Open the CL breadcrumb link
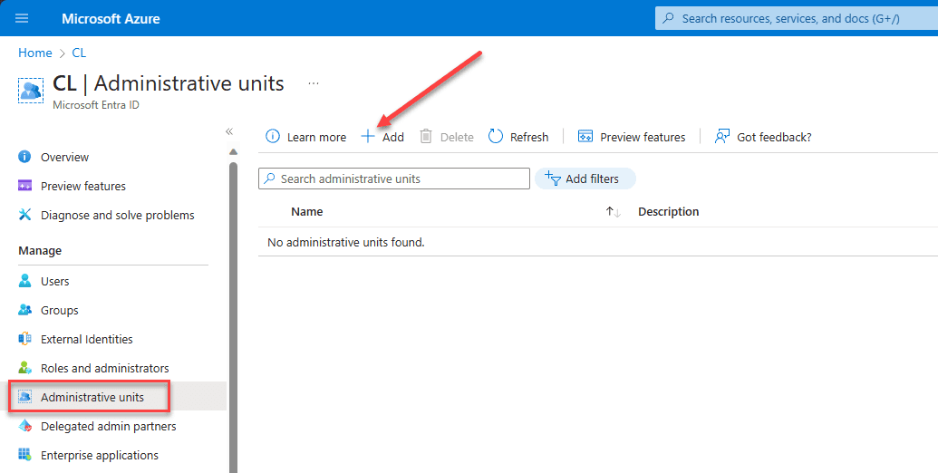938x473 pixels. 79,53
